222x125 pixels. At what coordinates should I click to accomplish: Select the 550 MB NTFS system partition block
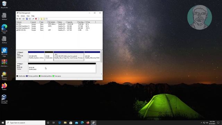36,56
